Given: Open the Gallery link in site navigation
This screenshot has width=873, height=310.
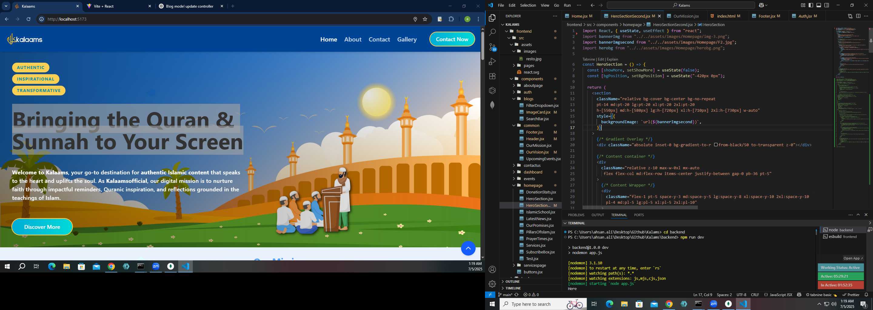Looking at the screenshot, I should [x=407, y=39].
